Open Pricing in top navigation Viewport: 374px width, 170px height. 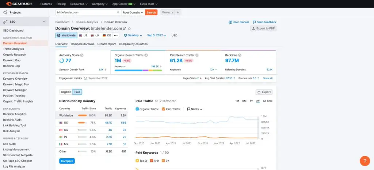[x=61, y=4]
